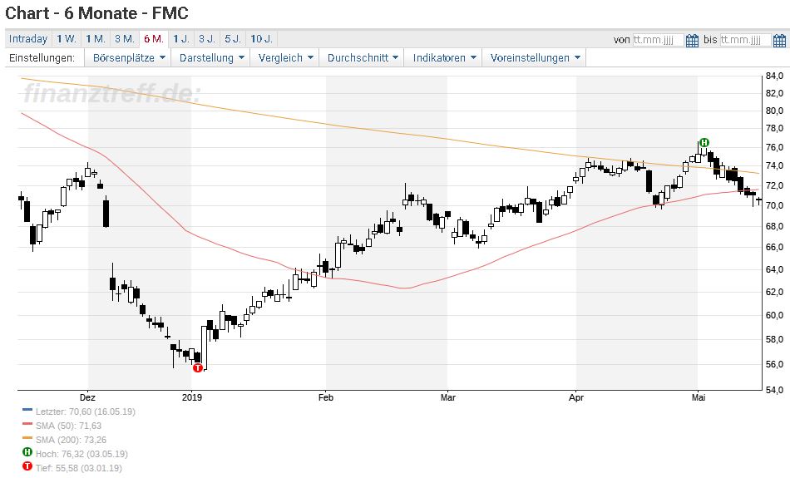
Task: Click the red SMA 50 legend color marker
Action: [27, 424]
